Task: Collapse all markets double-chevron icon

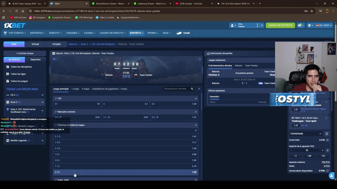Action: tap(199, 89)
